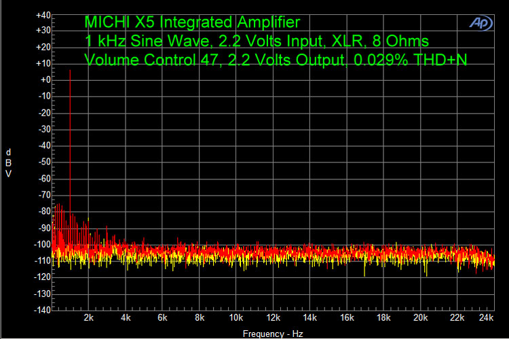Click the "MICHI X5 Integrated Amplifier" title line

191,24
